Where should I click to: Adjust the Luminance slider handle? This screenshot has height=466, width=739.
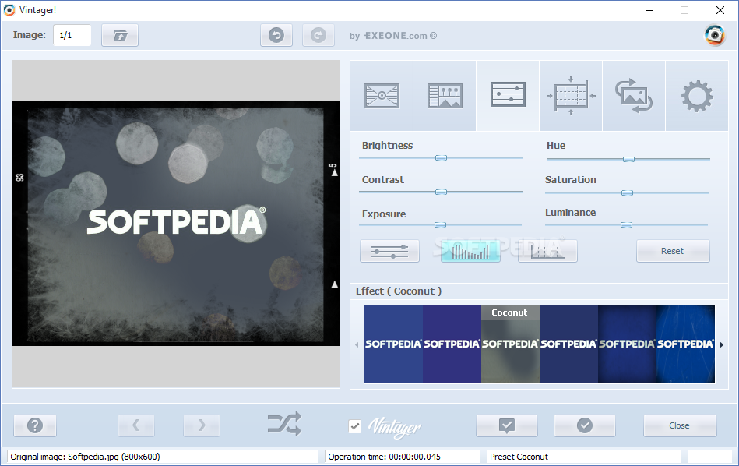[x=626, y=225]
